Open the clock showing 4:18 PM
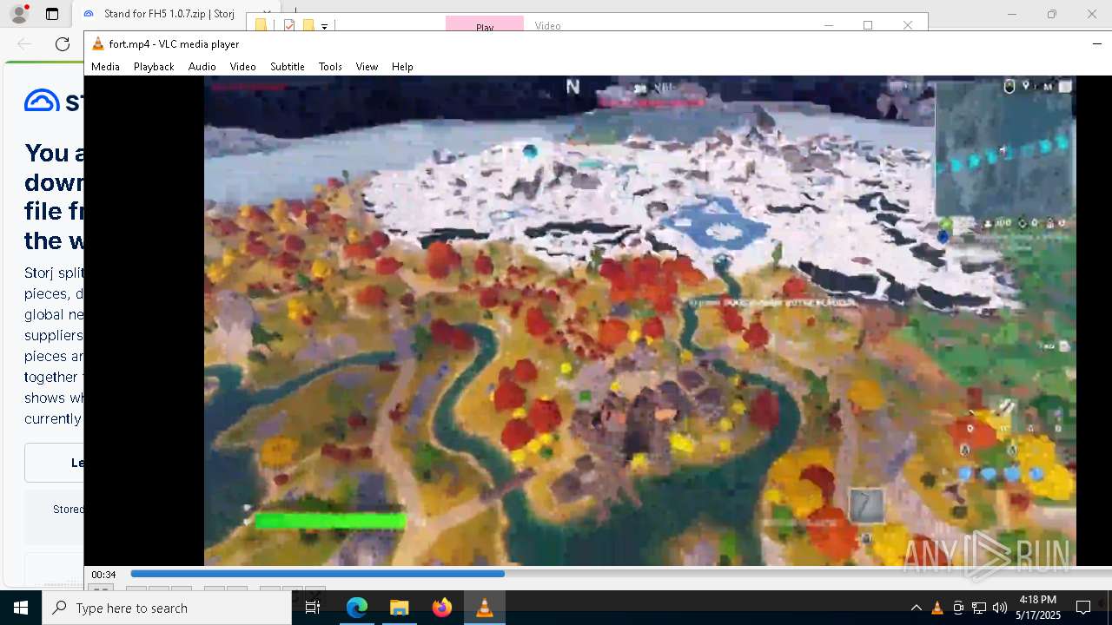 pyautogui.click(x=1037, y=608)
